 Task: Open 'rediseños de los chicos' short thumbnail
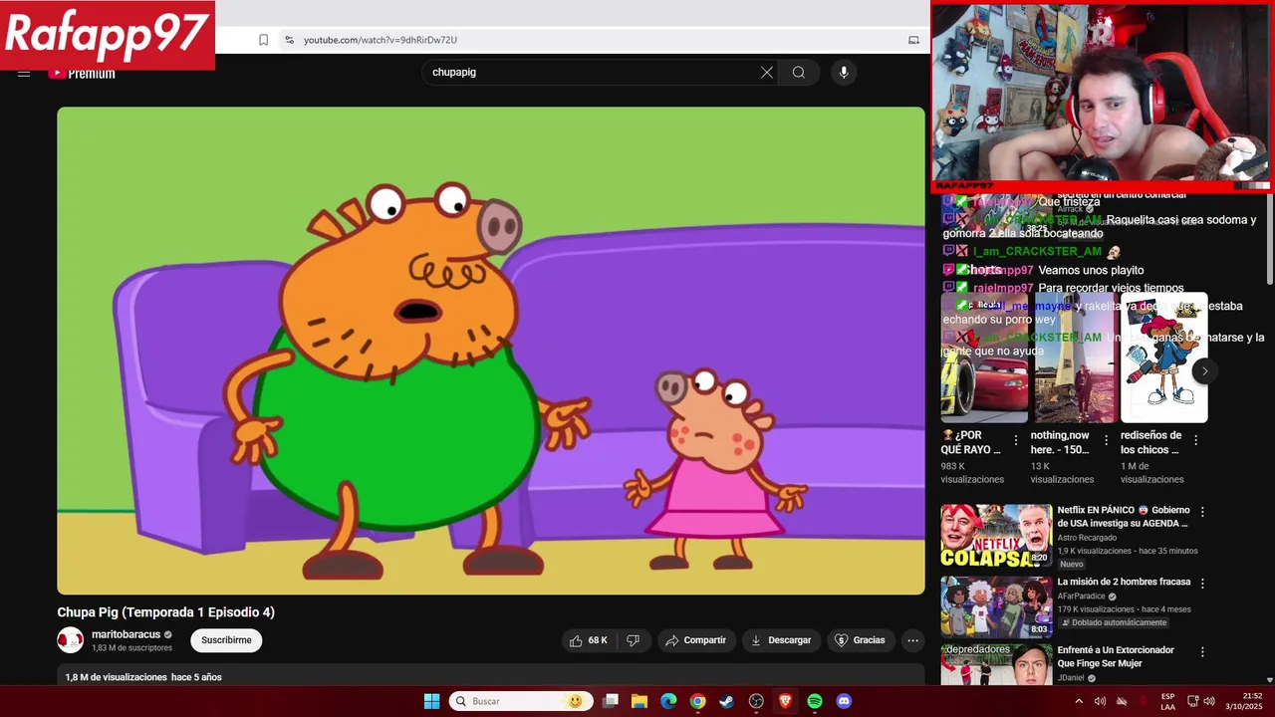click(x=1163, y=358)
